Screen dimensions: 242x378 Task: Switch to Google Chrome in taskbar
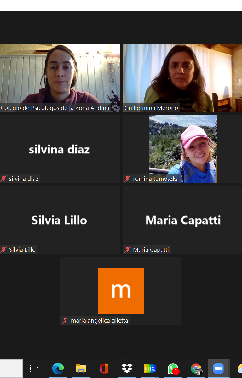(196, 369)
